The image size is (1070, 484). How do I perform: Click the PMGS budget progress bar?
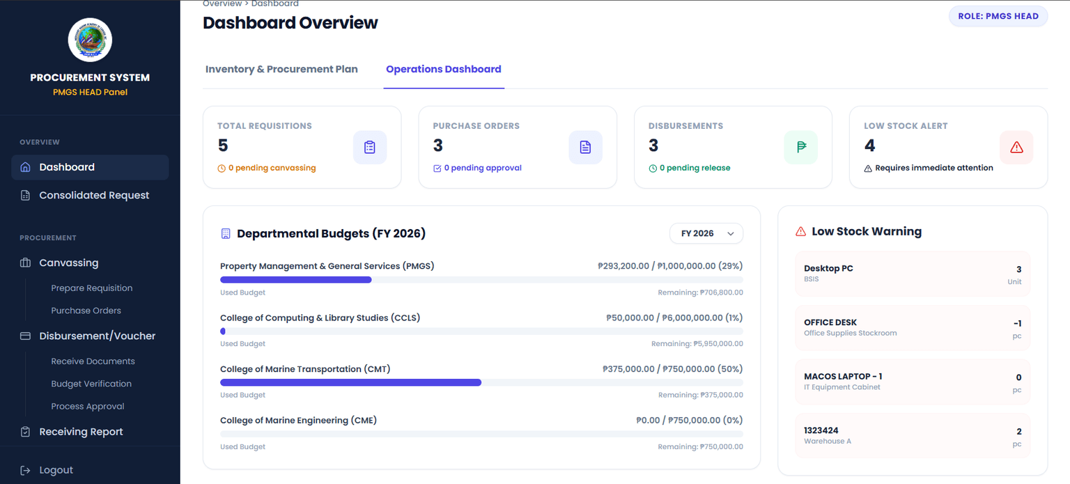[x=481, y=279]
